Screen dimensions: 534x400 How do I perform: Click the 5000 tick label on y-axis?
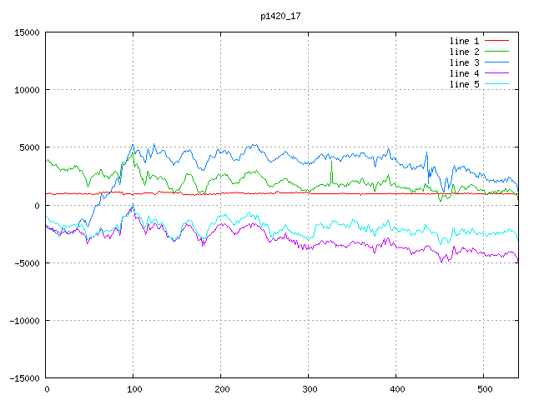pos(28,147)
